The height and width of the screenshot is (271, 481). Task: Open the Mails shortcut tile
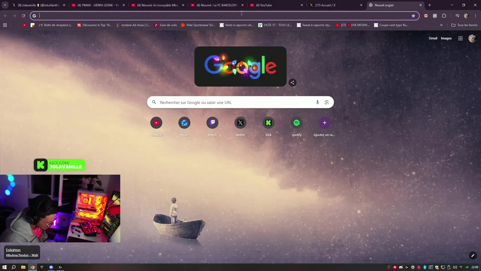tap(184, 127)
